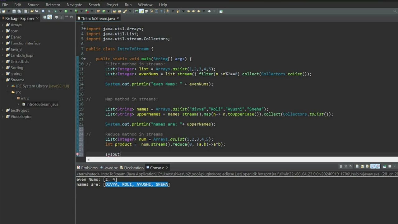The image size is (398, 224).
Task: Open the Debug dropdown arrow in toolbar
Action: (60, 11)
